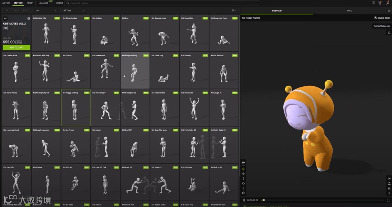The width and height of the screenshot is (392, 207).
Task: Select the Kid Over The Moon motion
Action: click(x=165, y=145)
